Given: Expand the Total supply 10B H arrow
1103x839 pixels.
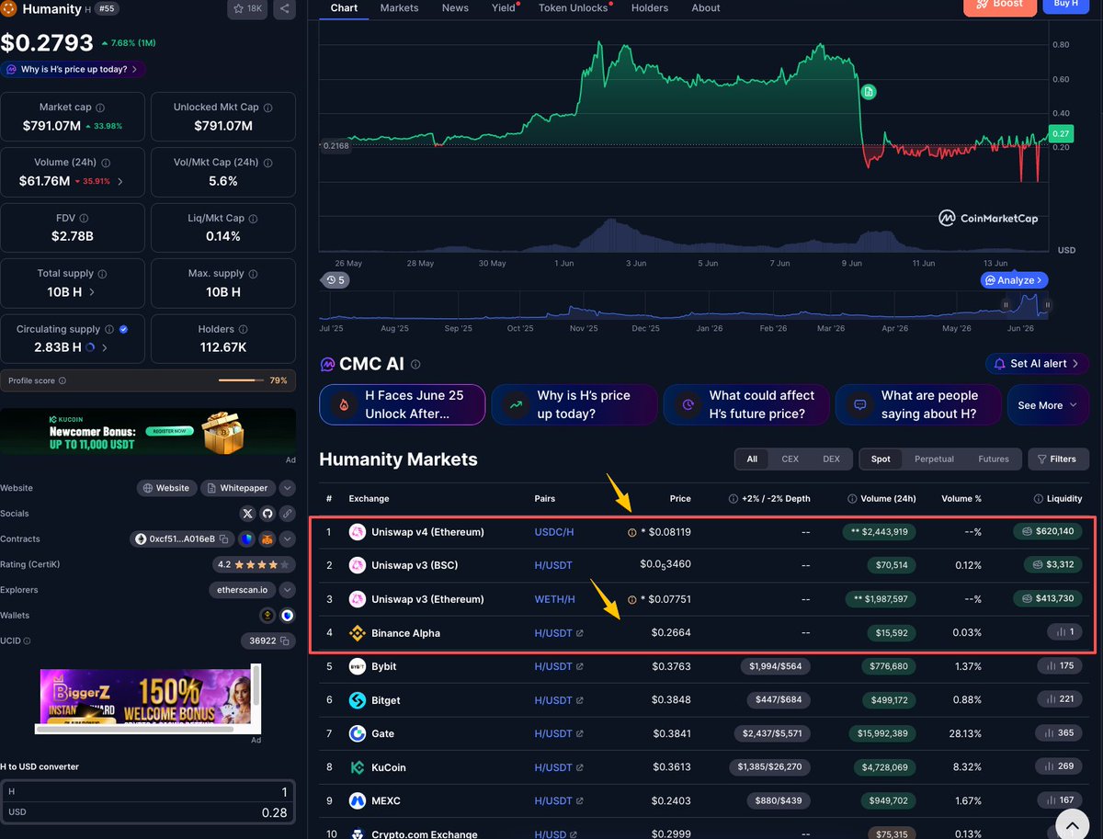Looking at the screenshot, I should pyautogui.click(x=91, y=292).
